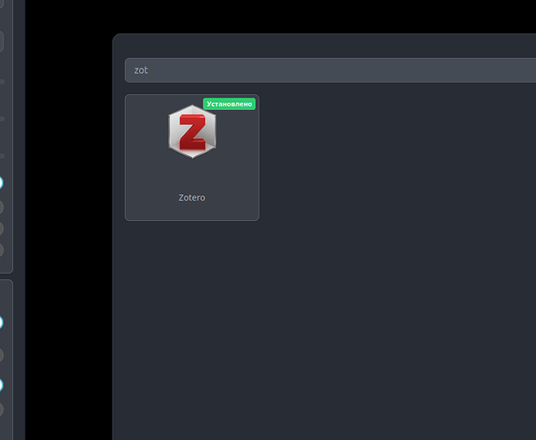
Task: Select the "Zotero" name label
Action: click(192, 198)
